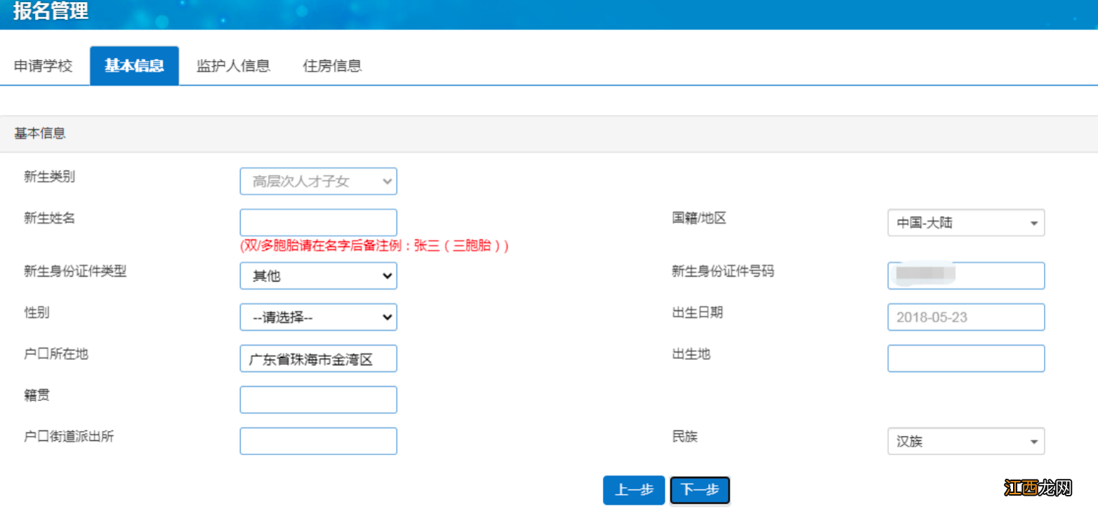Image resolution: width=1098 pixels, height=509 pixels.
Task: Go to the 住房信息 tab
Action: (x=332, y=66)
